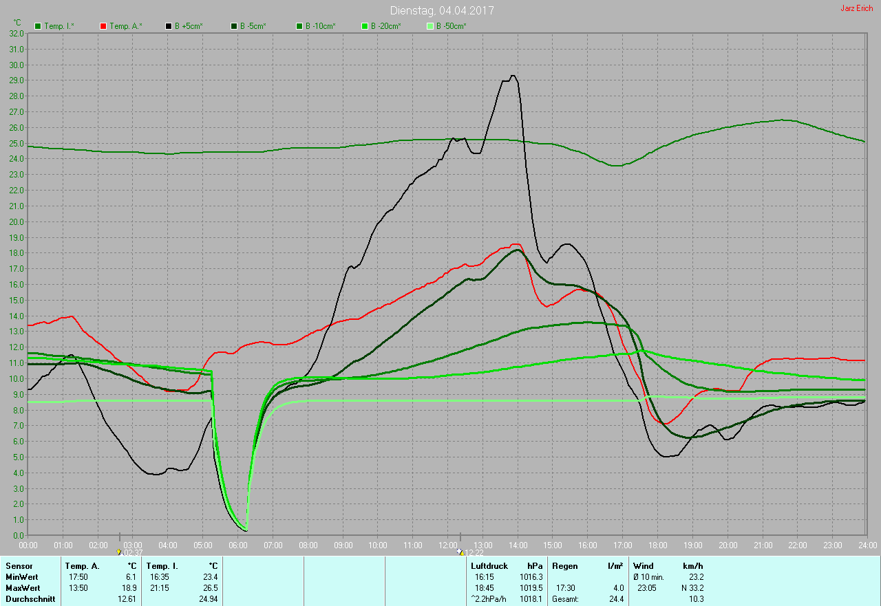Click the moon marker at 12:22
The width and height of the screenshot is (881, 606).
tap(460, 552)
